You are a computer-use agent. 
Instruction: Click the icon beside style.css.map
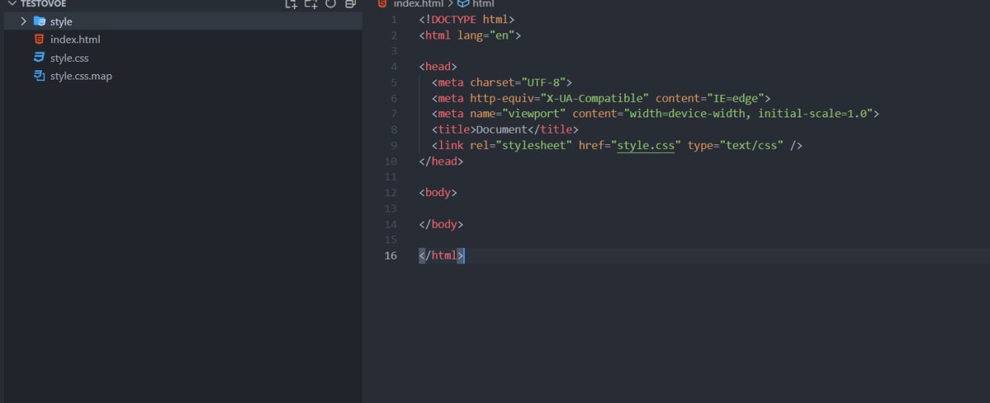39,76
